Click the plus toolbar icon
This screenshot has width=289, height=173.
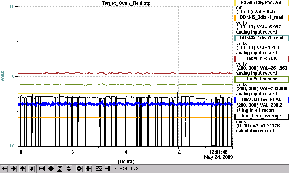89,169
